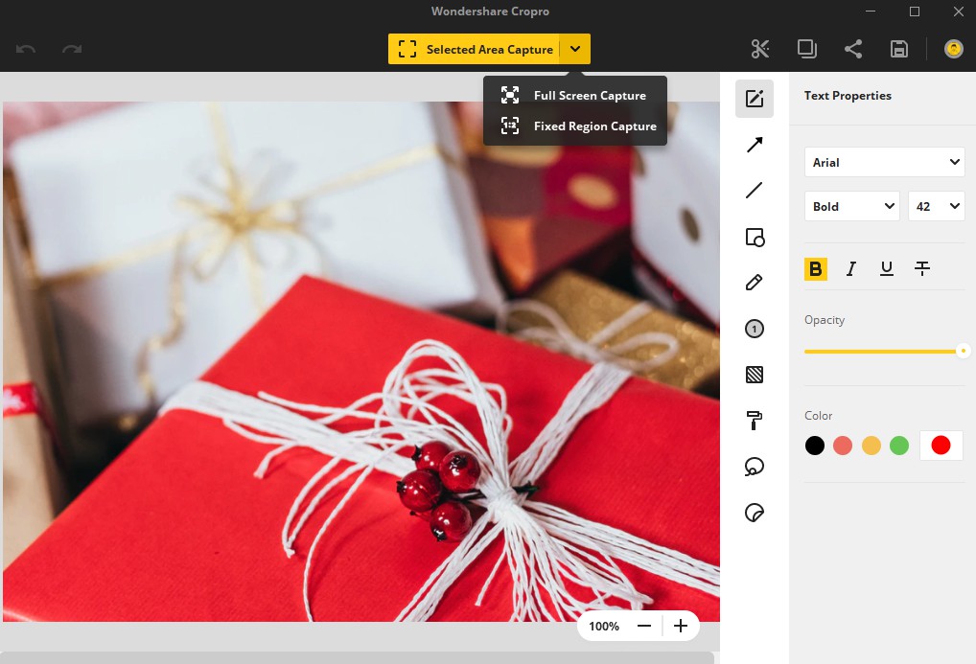The height and width of the screenshot is (664, 976).
Task: Select the Line drawing tool
Action: tap(755, 191)
